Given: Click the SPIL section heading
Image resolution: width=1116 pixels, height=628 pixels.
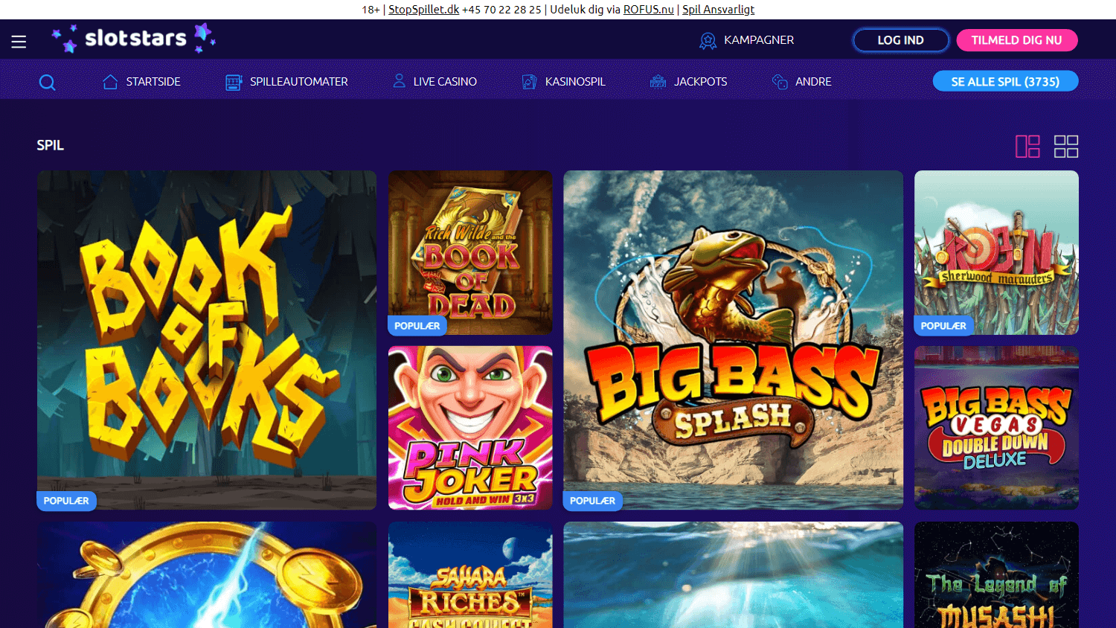Looking at the screenshot, I should [x=51, y=145].
